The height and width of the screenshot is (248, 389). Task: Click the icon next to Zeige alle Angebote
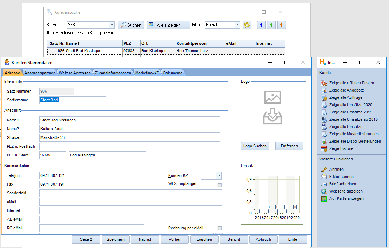(x=324, y=90)
